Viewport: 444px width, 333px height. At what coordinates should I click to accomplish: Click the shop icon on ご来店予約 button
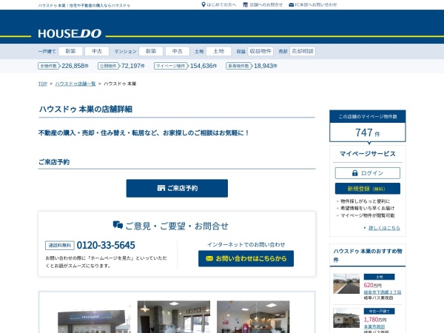(161, 188)
